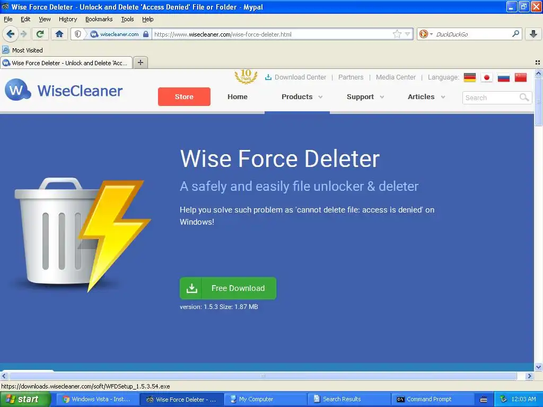Viewport: 543px width, 407px height.
Task: Switch to the Command Prompt taskbar window
Action: (433, 400)
